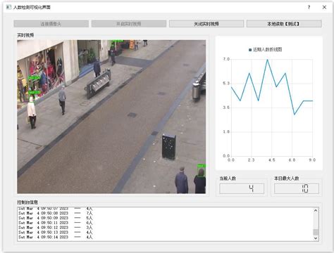The height and width of the screenshot is (253, 334).
Task: Click the 当前人数 LCD display showing 4
Action: coord(242,188)
